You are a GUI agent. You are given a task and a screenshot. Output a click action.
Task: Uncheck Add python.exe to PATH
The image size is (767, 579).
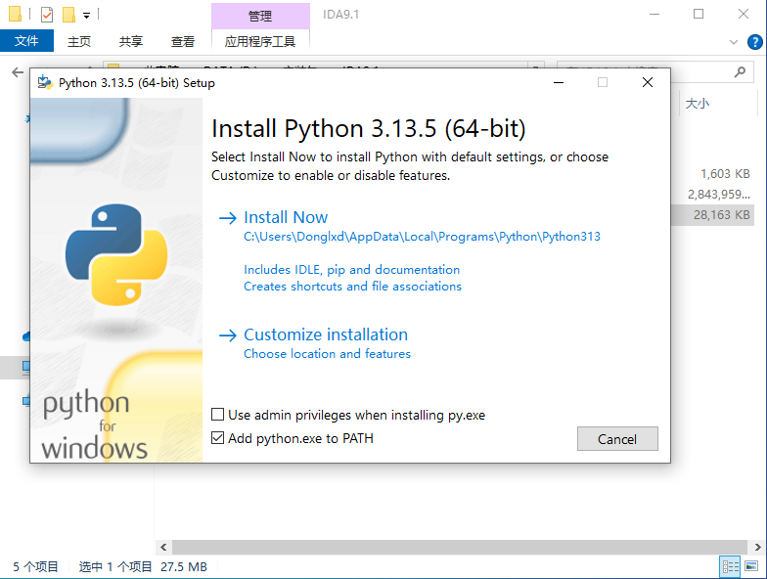tap(218, 438)
